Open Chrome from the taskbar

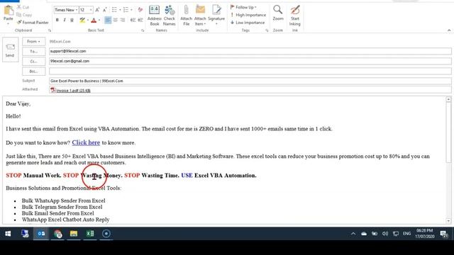point(57,234)
